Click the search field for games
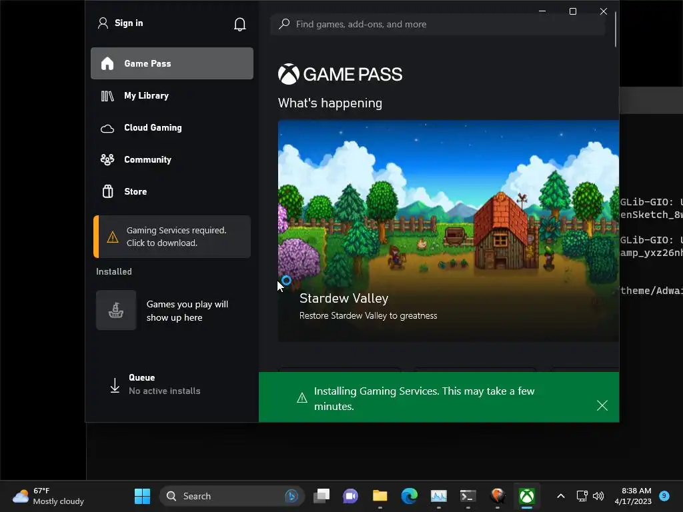The image size is (683, 512). (x=438, y=25)
